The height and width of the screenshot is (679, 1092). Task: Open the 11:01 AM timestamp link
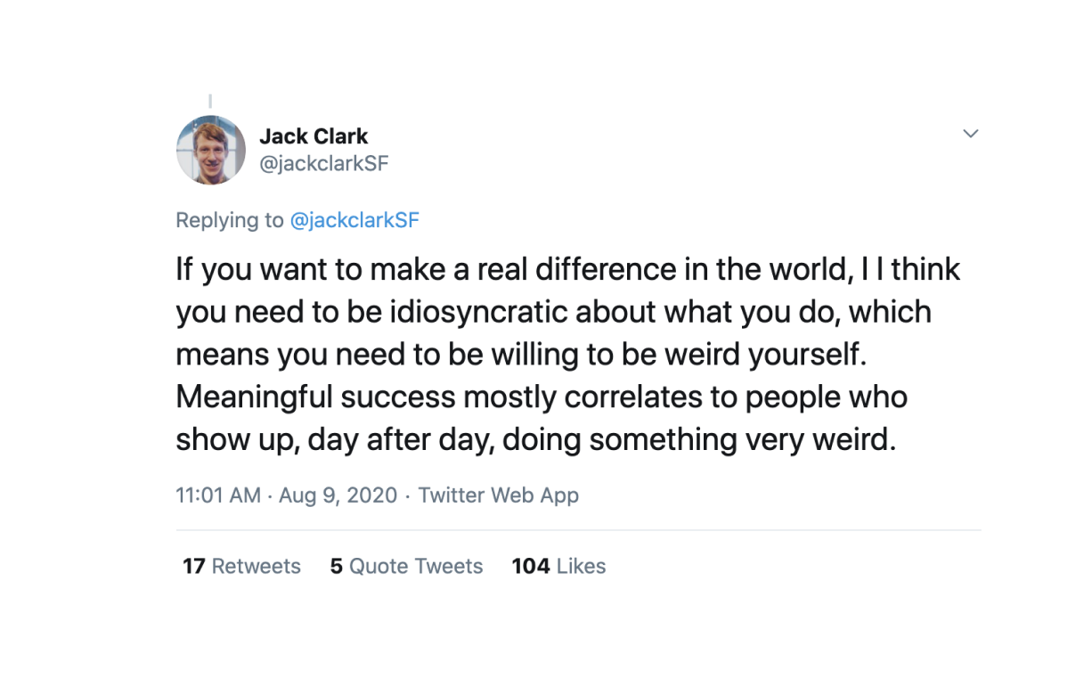(x=218, y=495)
